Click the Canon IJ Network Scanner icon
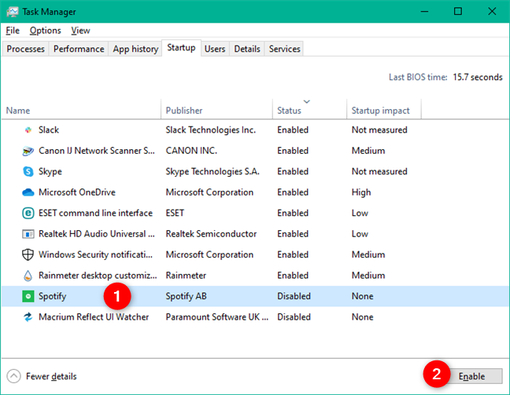Screen dimensions: 510x395 tap(28, 151)
